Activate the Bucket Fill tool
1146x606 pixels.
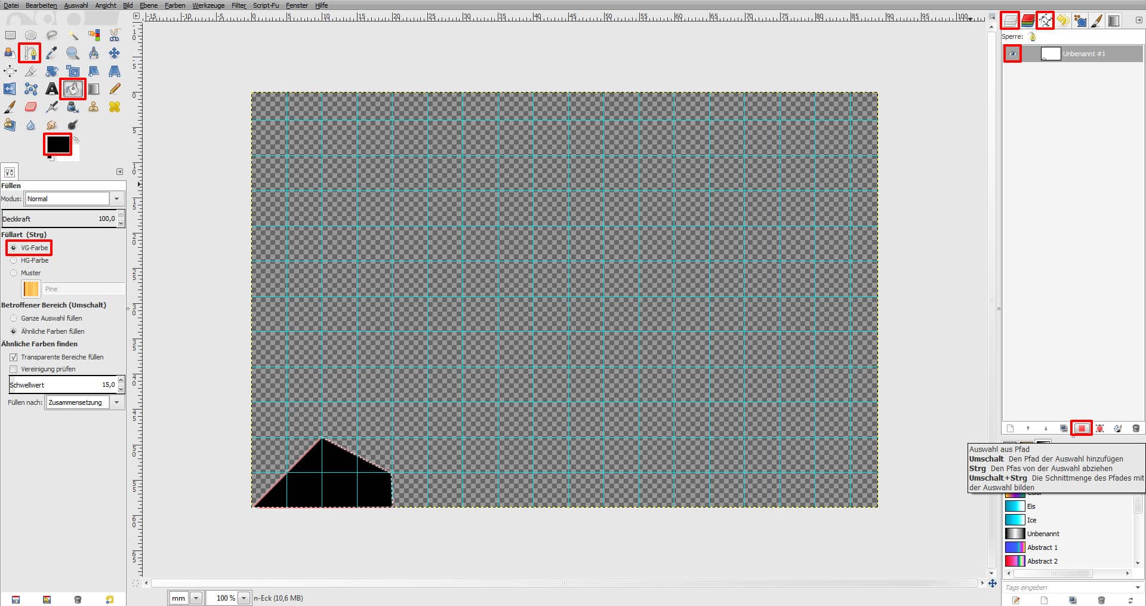coord(72,88)
